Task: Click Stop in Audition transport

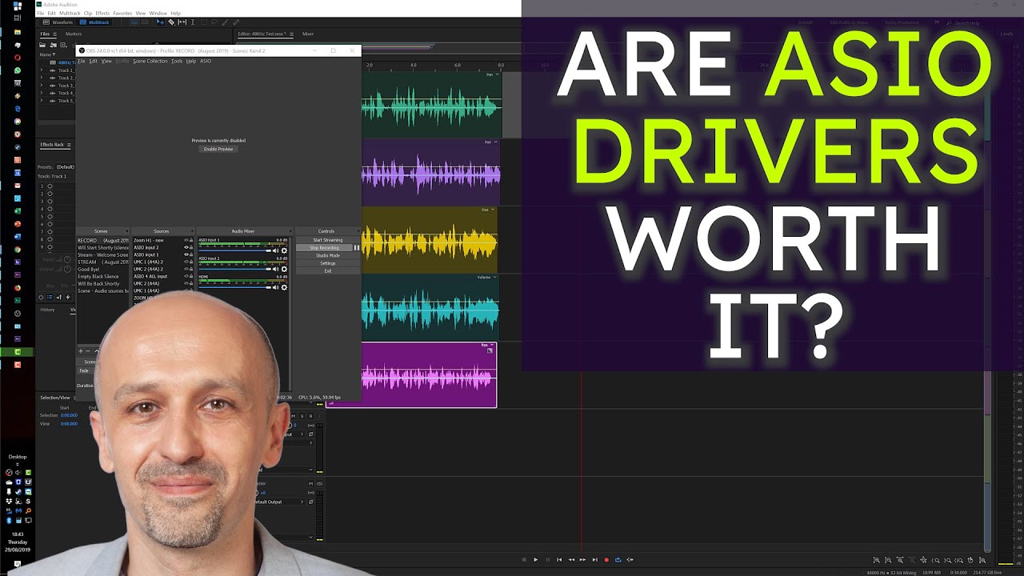Action: pyautogui.click(x=524, y=560)
